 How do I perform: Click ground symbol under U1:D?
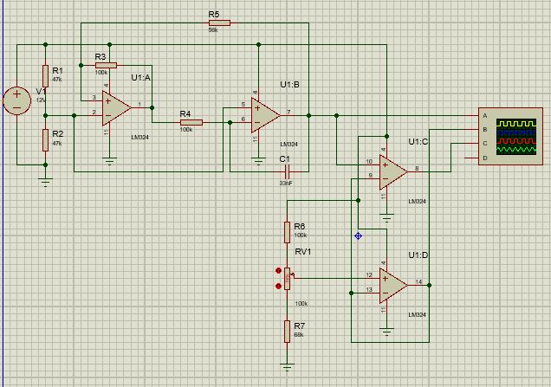(x=386, y=332)
